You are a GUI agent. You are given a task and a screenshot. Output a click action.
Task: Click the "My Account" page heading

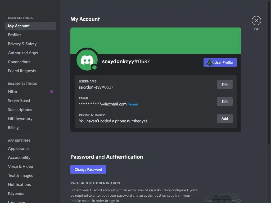point(85,19)
